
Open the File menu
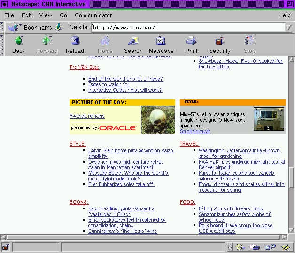click(9, 15)
